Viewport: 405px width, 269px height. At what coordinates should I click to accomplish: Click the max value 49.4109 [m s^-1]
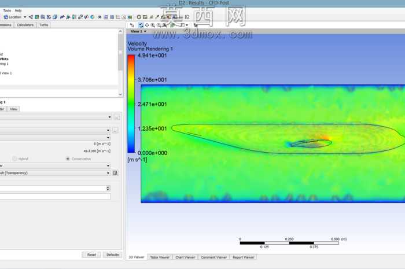point(97,151)
